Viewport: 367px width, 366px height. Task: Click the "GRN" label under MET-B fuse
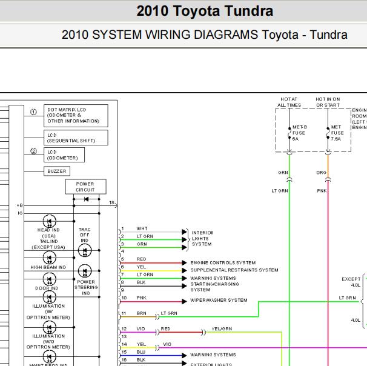coord(283,173)
